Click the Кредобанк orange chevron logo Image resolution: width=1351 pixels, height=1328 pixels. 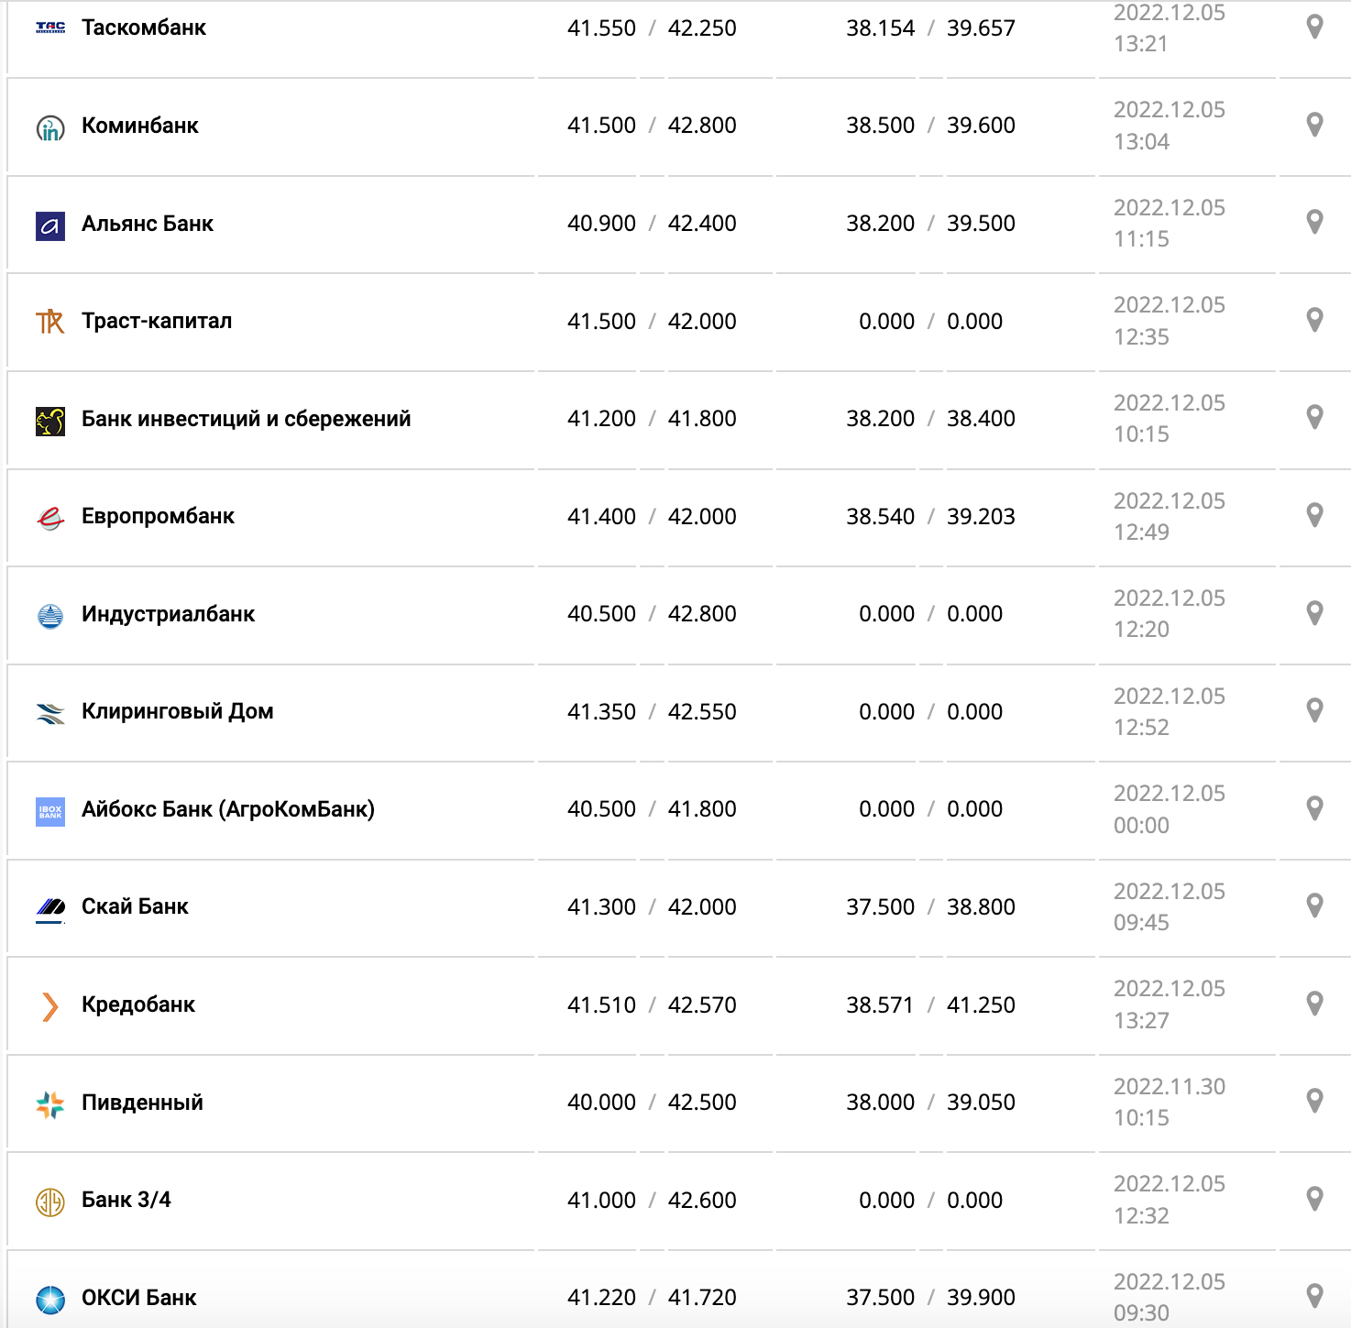(50, 1006)
